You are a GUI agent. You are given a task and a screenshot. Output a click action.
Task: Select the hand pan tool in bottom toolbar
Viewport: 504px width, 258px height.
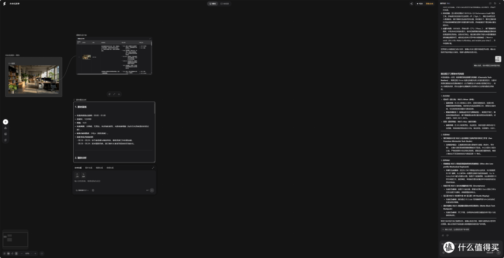12,253
